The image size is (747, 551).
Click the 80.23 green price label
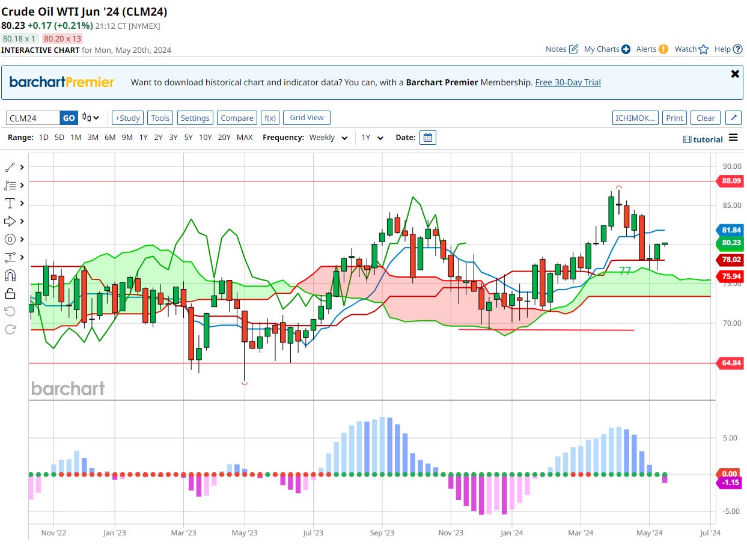pos(729,243)
